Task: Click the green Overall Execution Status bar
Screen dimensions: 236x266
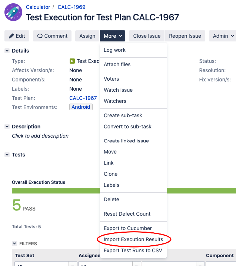Action: click(x=56, y=191)
